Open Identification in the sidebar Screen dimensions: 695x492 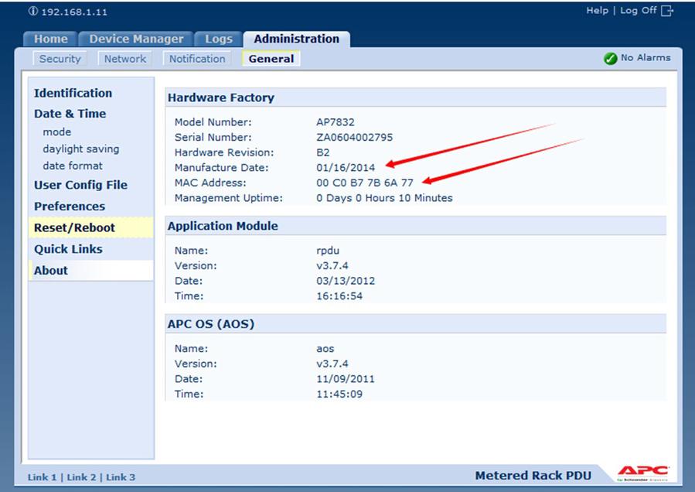(x=73, y=93)
